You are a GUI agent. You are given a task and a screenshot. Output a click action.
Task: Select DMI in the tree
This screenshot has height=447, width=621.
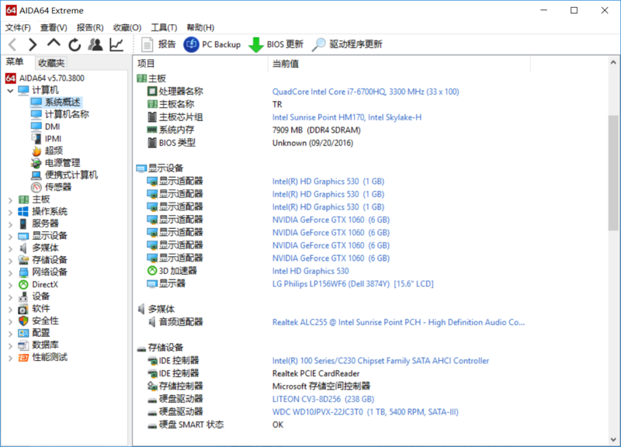click(x=52, y=126)
